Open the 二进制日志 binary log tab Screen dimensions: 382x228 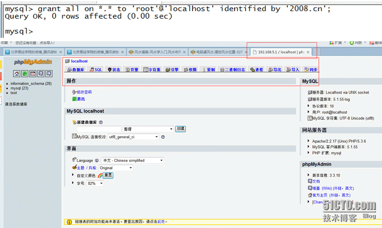(232, 70)
